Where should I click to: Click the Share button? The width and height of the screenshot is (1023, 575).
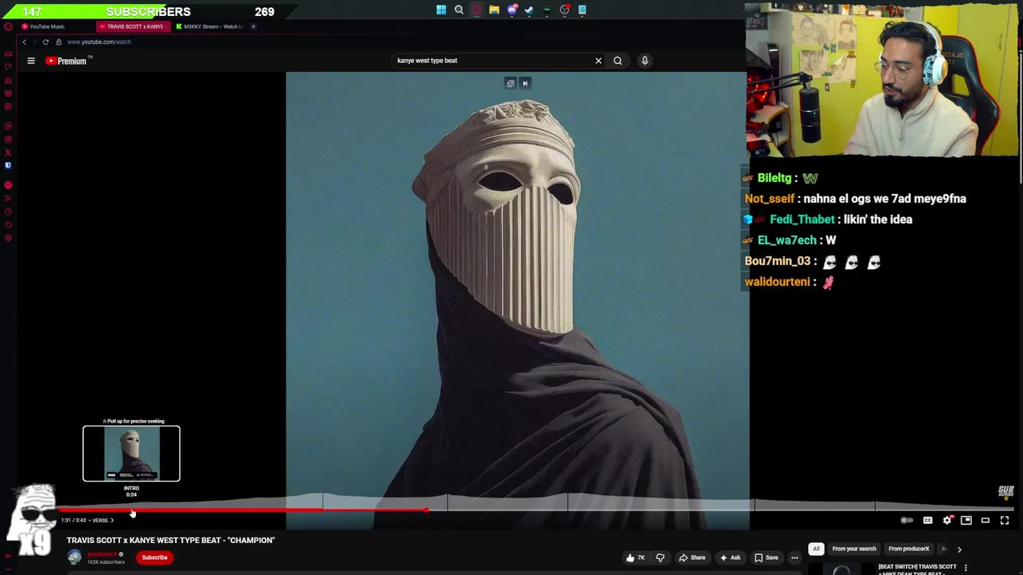point(692,557)
